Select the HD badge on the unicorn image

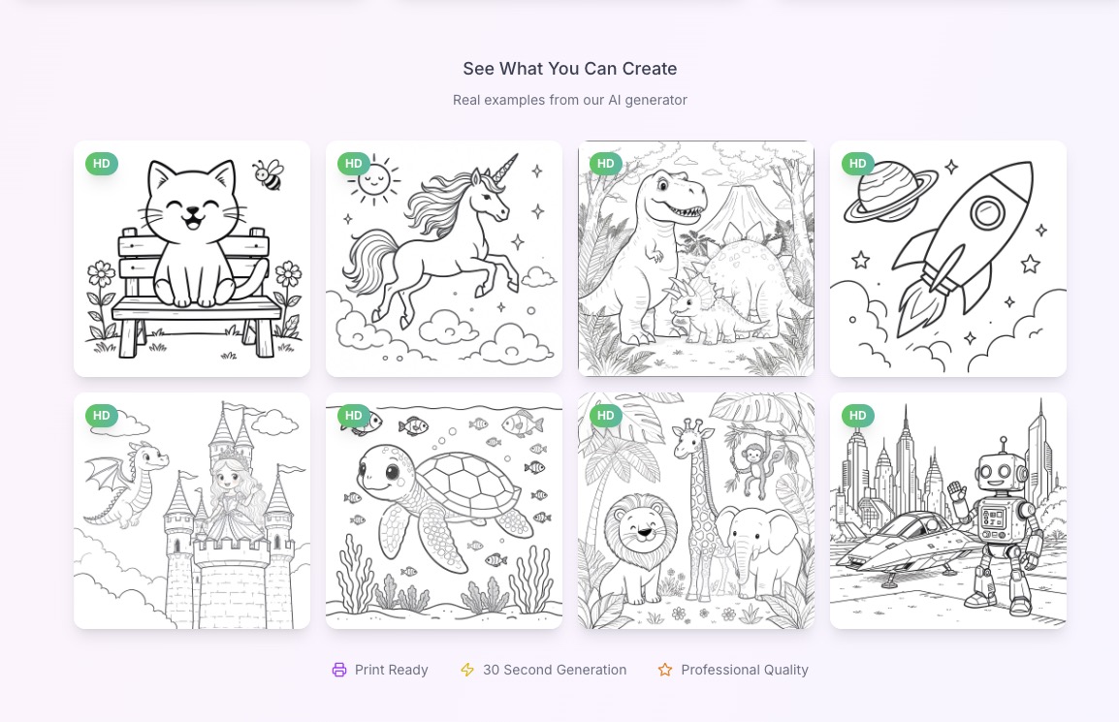(353, 164)
